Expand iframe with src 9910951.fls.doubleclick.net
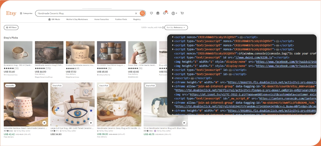Screen dimensions: 321x146 coord(173,111)
